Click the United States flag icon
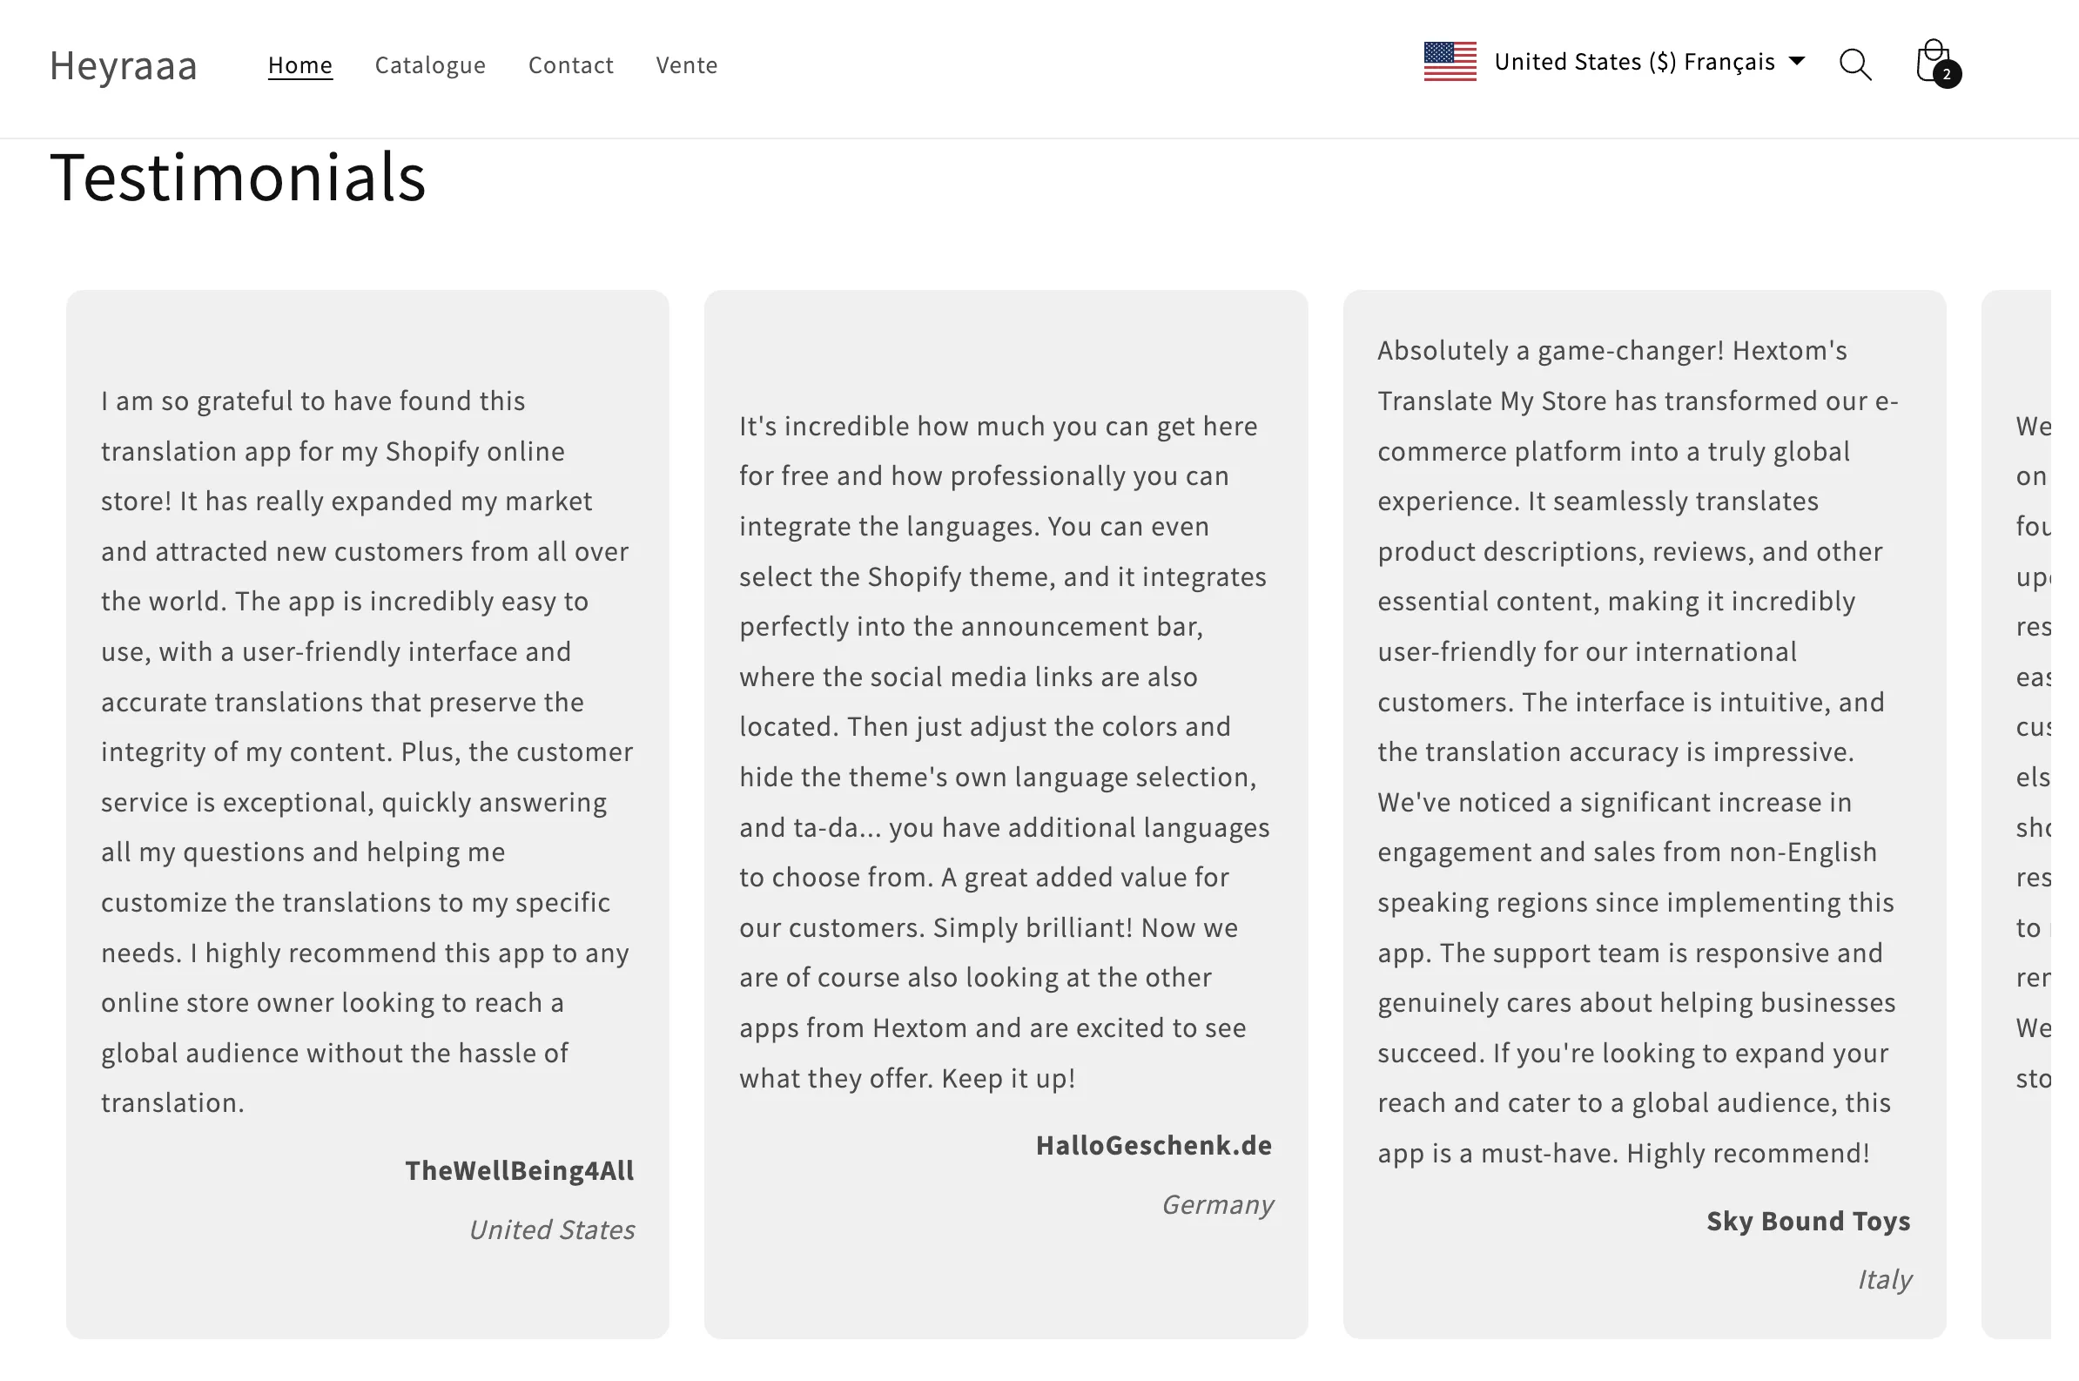This screenshot has height=1381, width=2079. (1450, 62)
